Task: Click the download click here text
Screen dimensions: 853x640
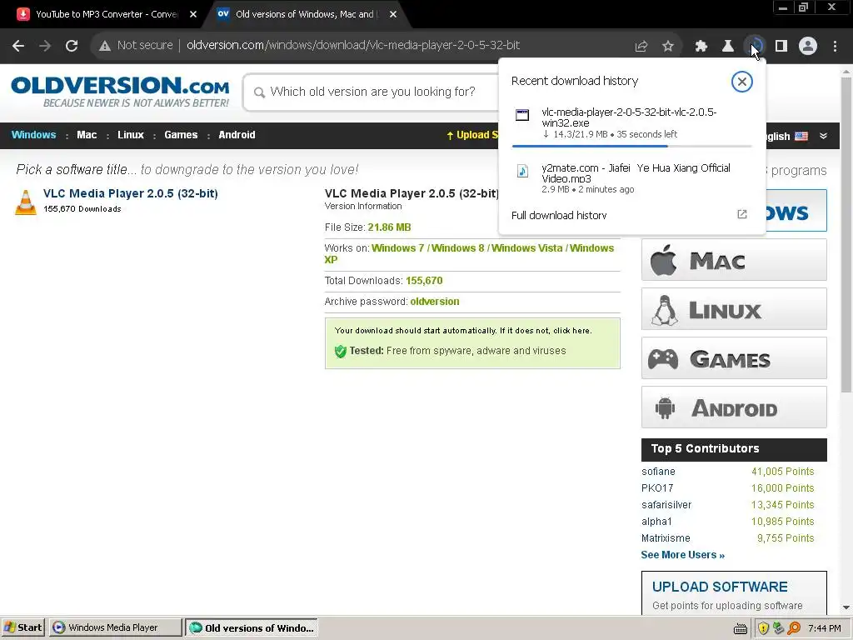Action: tap(572, 330)
